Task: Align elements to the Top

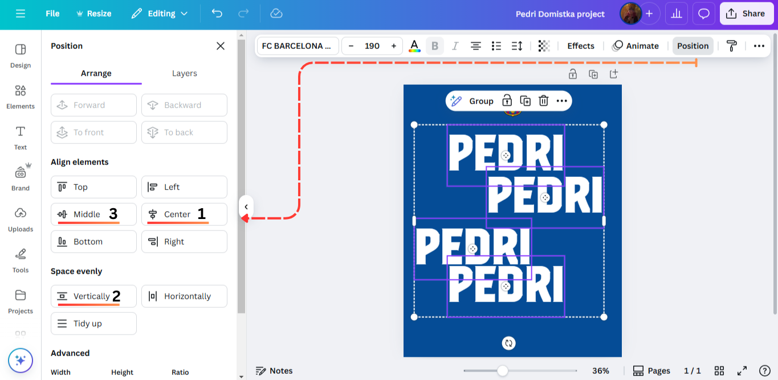Action: (93, 187)
